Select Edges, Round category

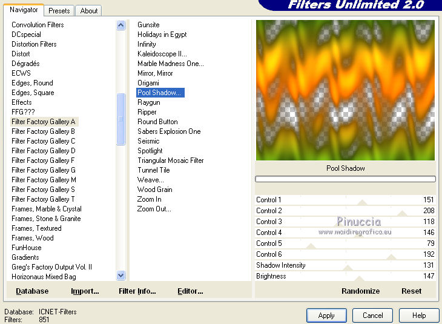(x=33, y=83)
